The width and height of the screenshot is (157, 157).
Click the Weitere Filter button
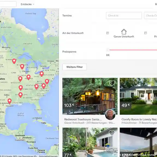(75, 67)
